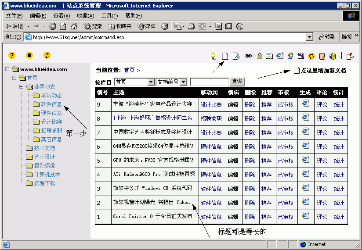Open the Back button history dropdown arrow

28,26
